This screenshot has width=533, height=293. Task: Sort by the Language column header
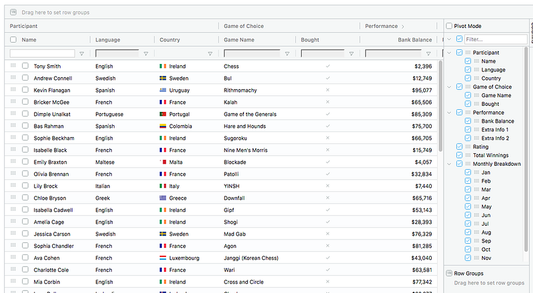pos(108,40)
